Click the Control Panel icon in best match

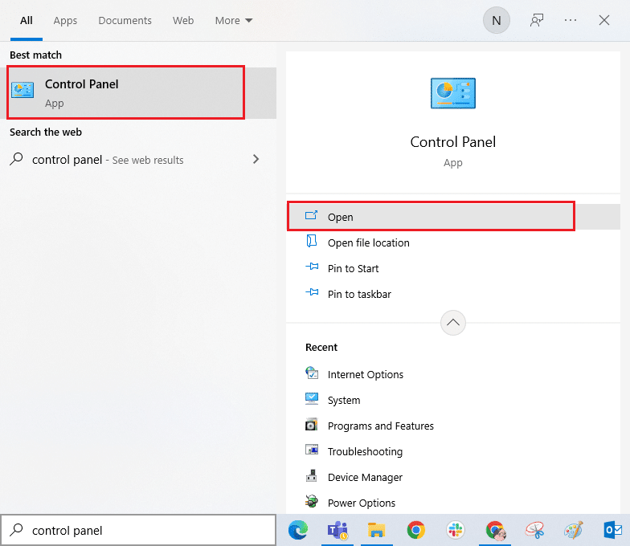[22, 90]
